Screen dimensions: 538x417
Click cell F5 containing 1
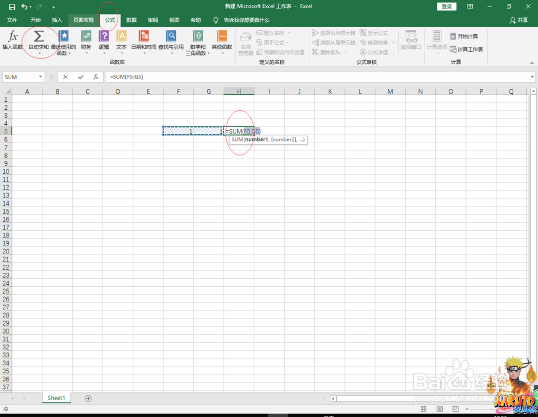(x=179, y=131)
